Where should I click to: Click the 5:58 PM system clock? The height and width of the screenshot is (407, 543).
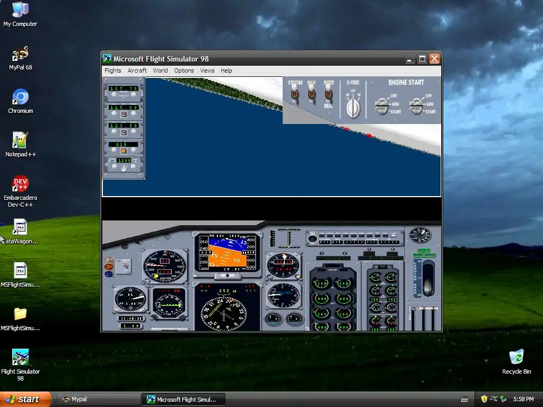[x=523, y=399]
